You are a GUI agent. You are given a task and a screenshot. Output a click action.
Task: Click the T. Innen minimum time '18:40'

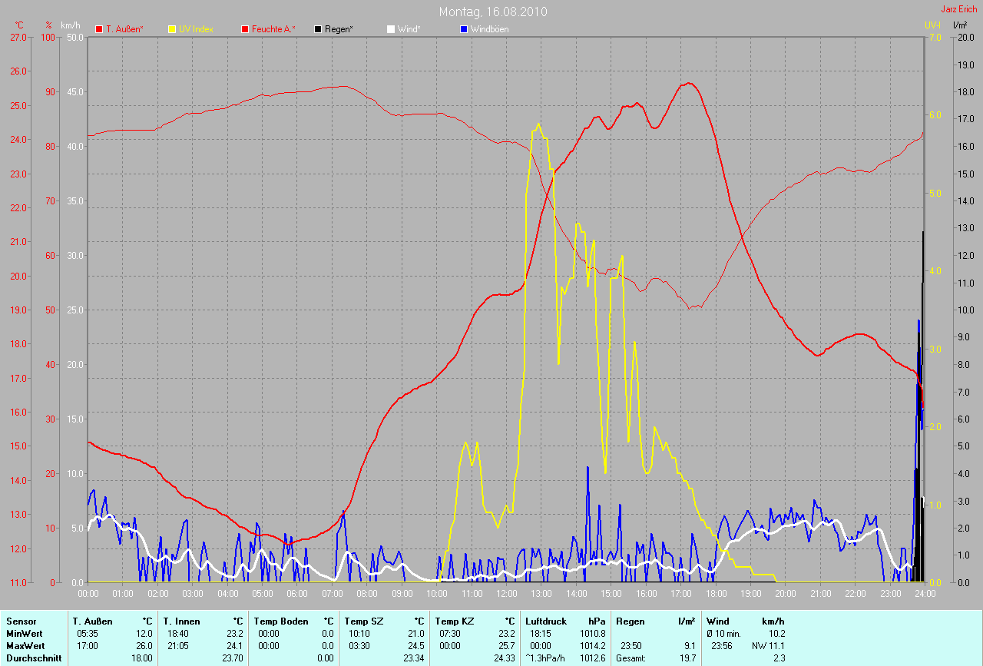pyautogui.click(x=180, y=634)
